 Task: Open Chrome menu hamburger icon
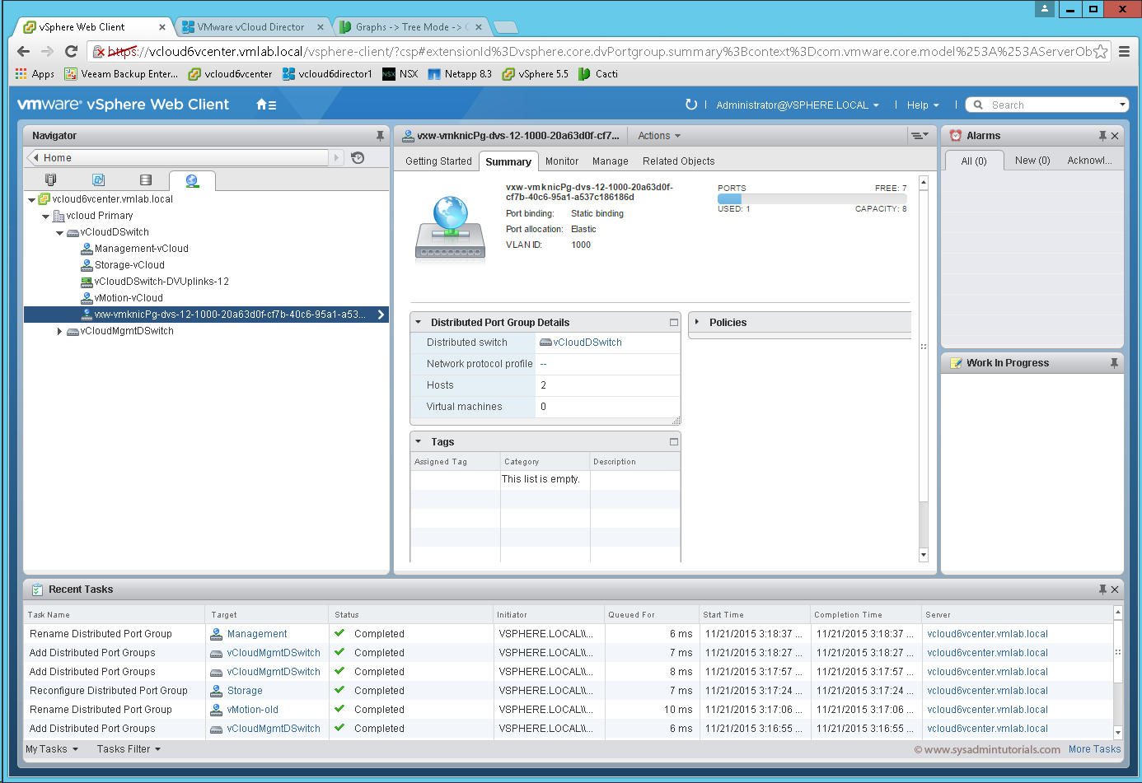(x=1124, y=51)
